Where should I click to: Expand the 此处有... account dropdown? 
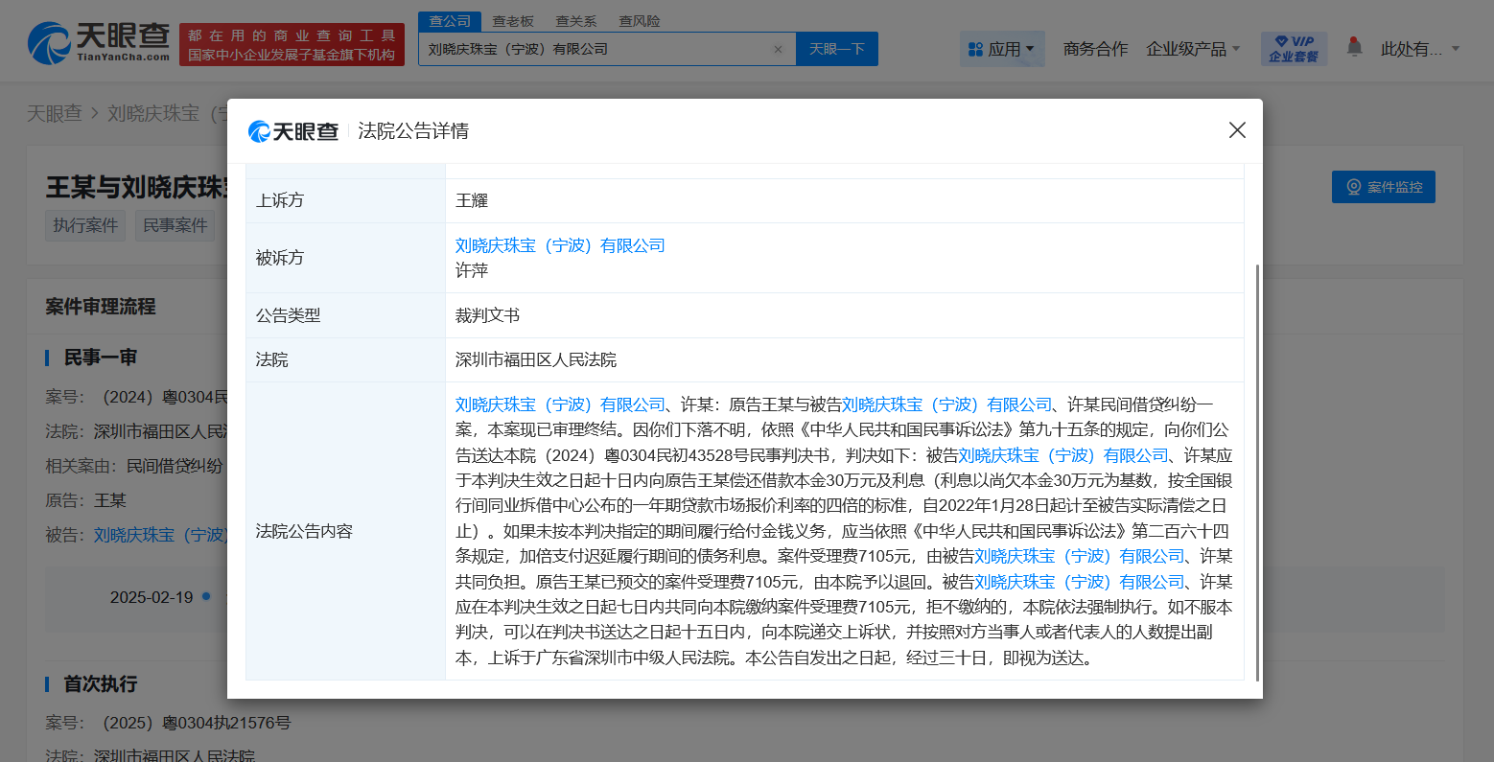[x=1420, y=49]
